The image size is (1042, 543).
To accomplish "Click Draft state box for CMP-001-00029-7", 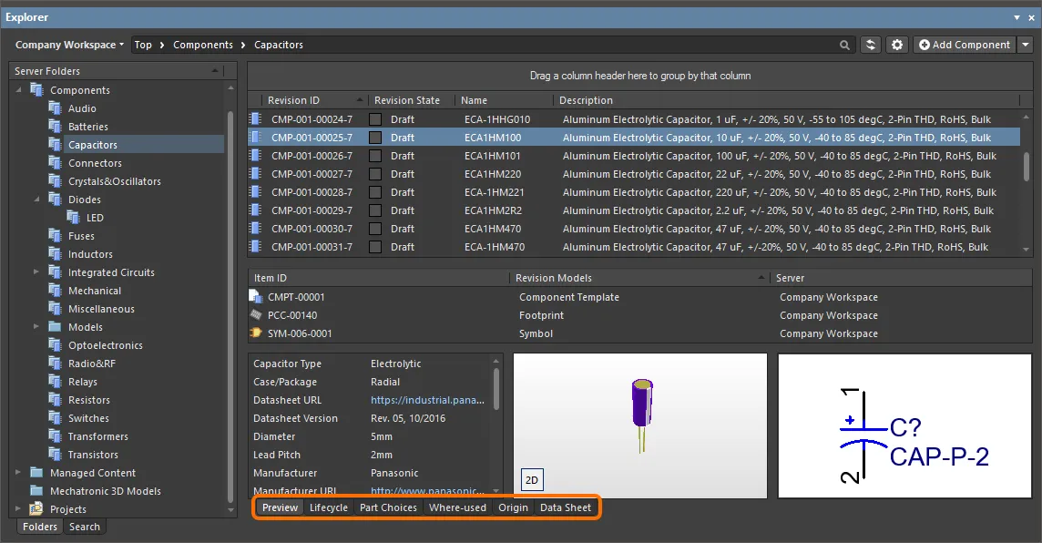I will tap(375, 210).
